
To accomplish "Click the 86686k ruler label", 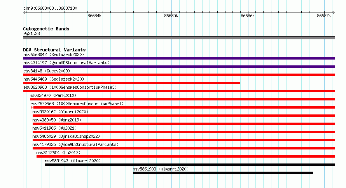I will point(248,16).
